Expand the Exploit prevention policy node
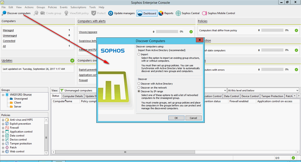The height and width of the screenshot is (162, 301). [3, 124]
